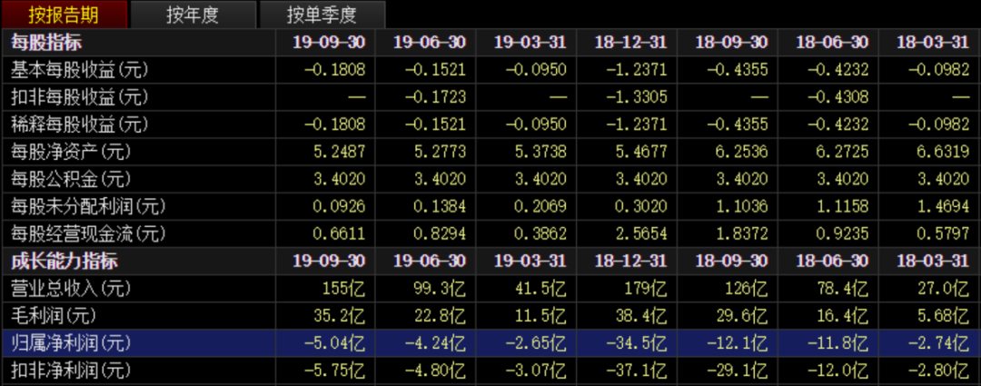Click the 1.1036 每股未分配利润 value
Viewport: 981px width, 386px height.
tap(742, 206)
